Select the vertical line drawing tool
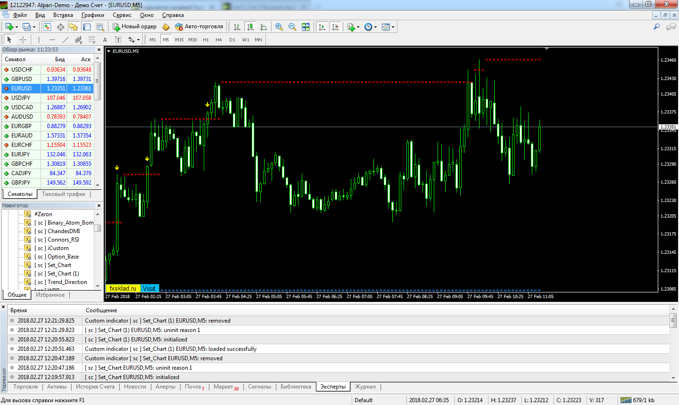Image resolution: width=679 pixels, height=405 pixels. pyautogui.click(x=39, y=40)
